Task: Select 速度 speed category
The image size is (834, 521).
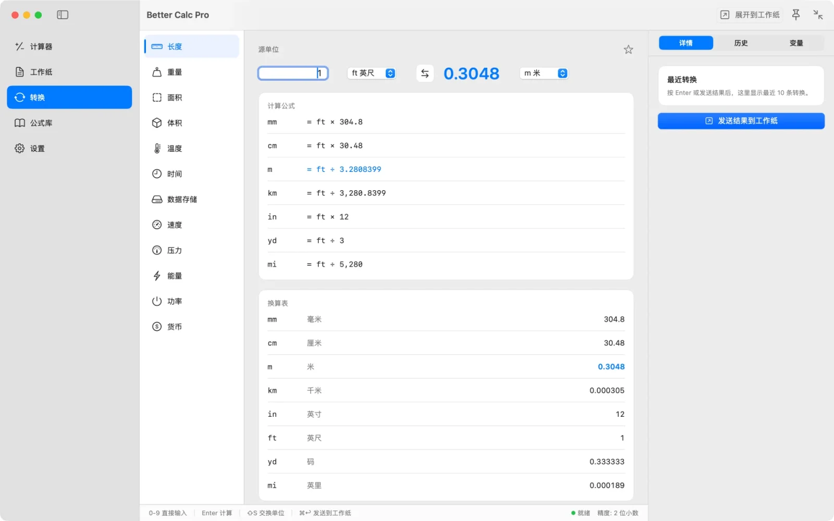Action: pyautogui.click(x=191, y=225)
